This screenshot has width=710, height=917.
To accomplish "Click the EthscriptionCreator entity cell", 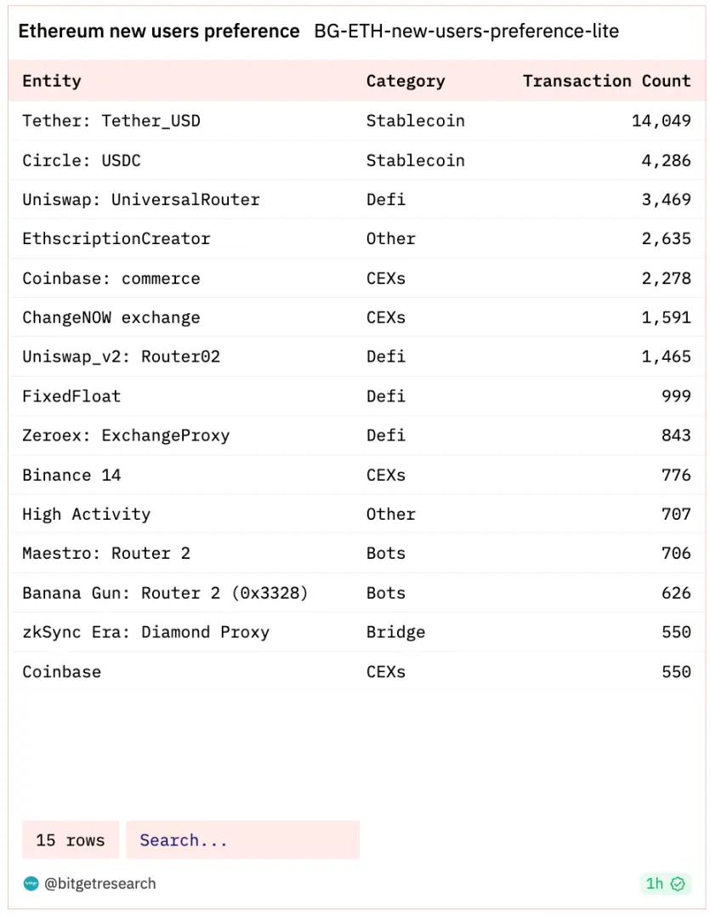I will 116,239.
